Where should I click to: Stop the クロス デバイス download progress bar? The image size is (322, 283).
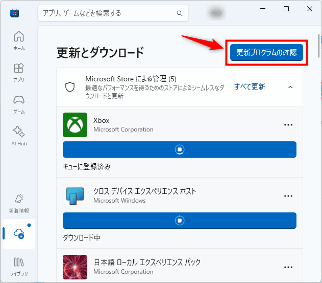pyautogui.click(x=180, y=220)
